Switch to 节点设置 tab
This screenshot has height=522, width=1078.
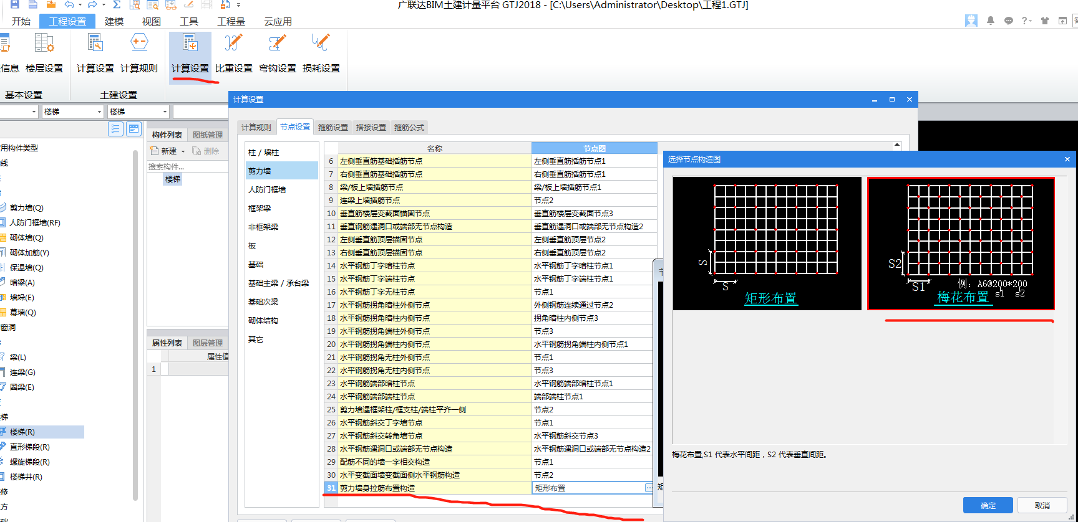295,126
